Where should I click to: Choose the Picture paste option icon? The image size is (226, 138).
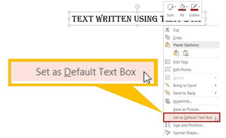[186, 53]
